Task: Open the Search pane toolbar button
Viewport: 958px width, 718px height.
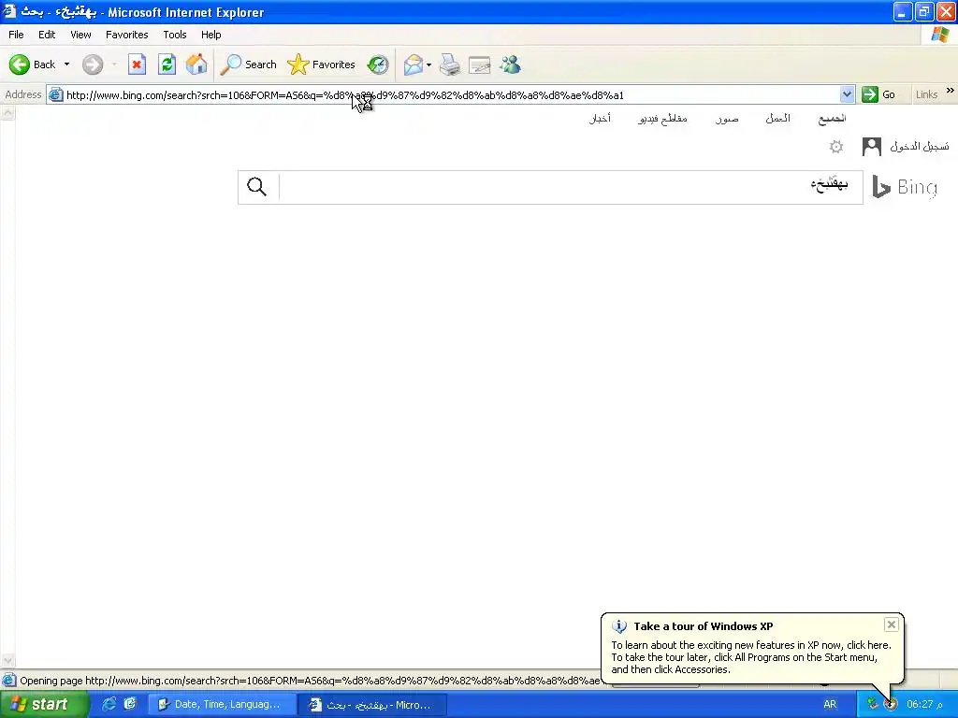Action: [x=249, y=65]
